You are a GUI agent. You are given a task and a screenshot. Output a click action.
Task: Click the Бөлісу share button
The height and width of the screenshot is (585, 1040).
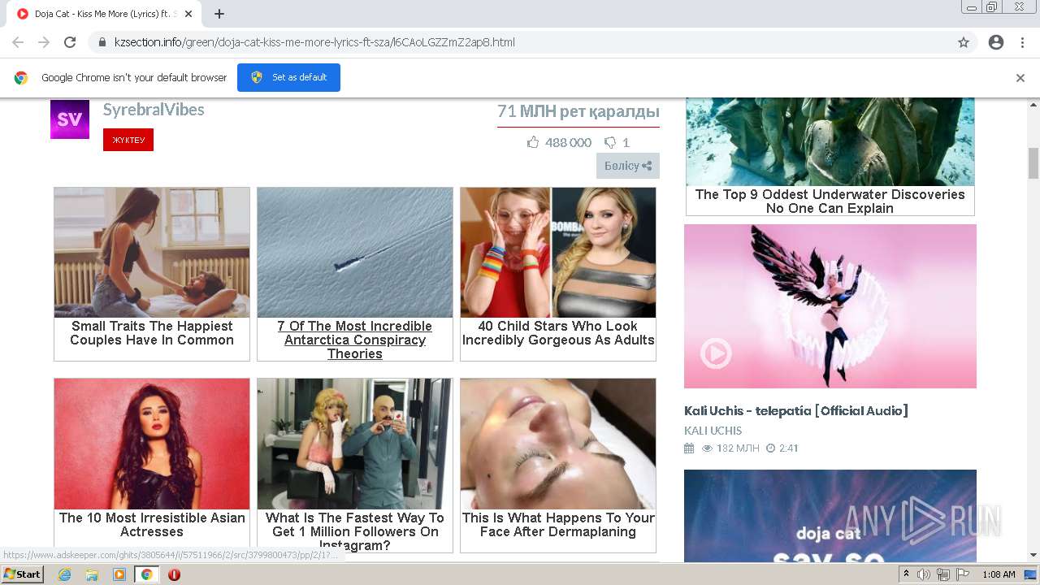(x=628, y=166)
